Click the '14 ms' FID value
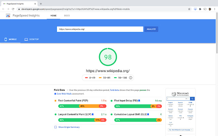218x136 pixels. coord(158,101)
